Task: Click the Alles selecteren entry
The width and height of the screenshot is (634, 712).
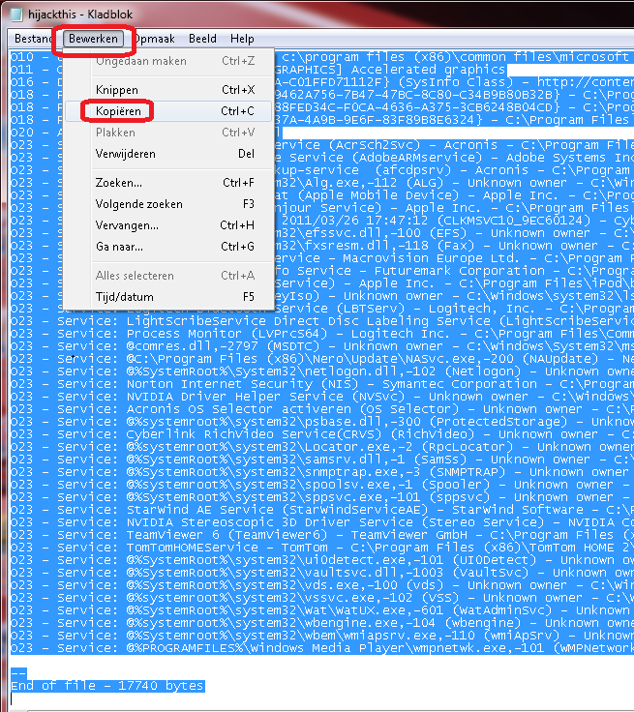Action: [168, 276]
